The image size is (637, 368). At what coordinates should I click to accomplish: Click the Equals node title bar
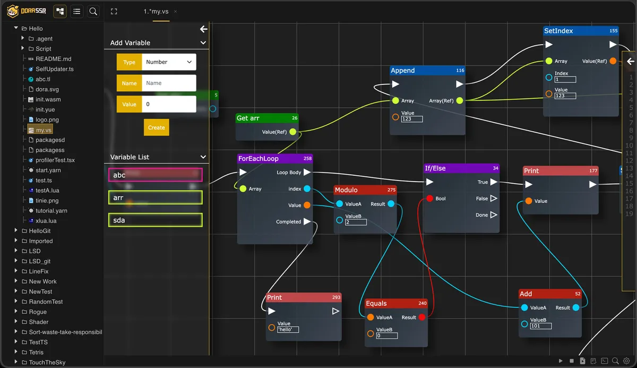tap(396, 303)
